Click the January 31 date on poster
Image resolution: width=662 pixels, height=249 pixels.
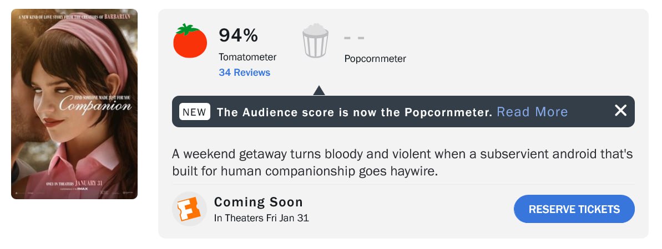click(x=89, y=183)
